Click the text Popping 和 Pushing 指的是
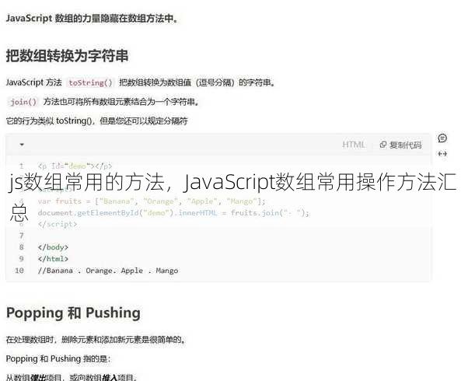468x381 pixels. (58, 358)
